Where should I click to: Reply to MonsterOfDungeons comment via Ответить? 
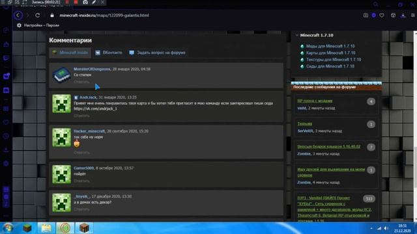click(81, 82)
